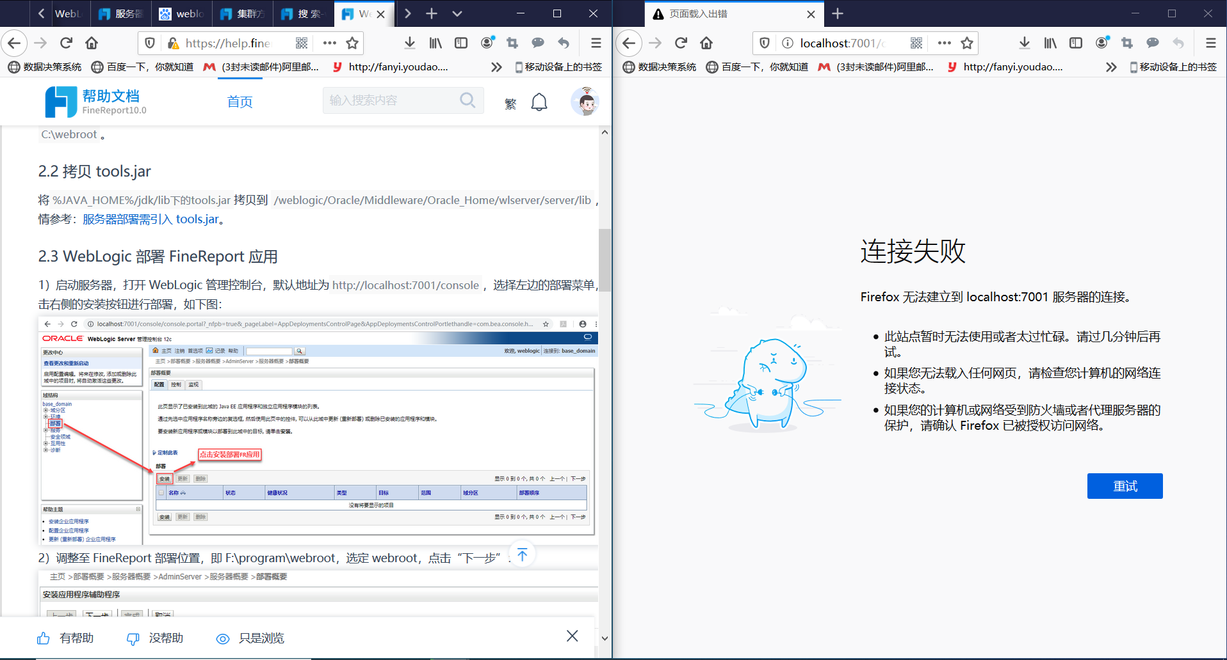Switch to traditional Chinese (繁)
The image size is (1227, 660).
pos(510,104)
